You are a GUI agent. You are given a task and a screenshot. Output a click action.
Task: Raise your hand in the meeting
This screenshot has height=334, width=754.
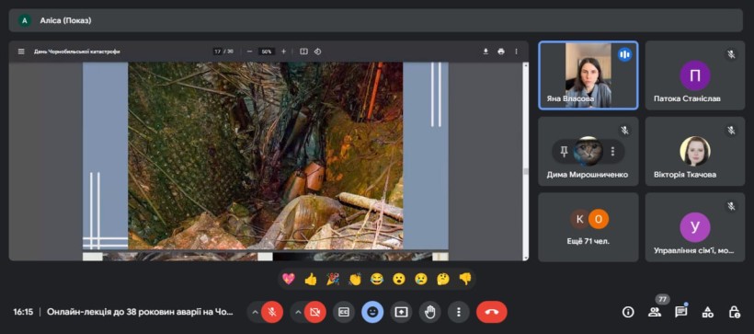(x=430, y=312)
